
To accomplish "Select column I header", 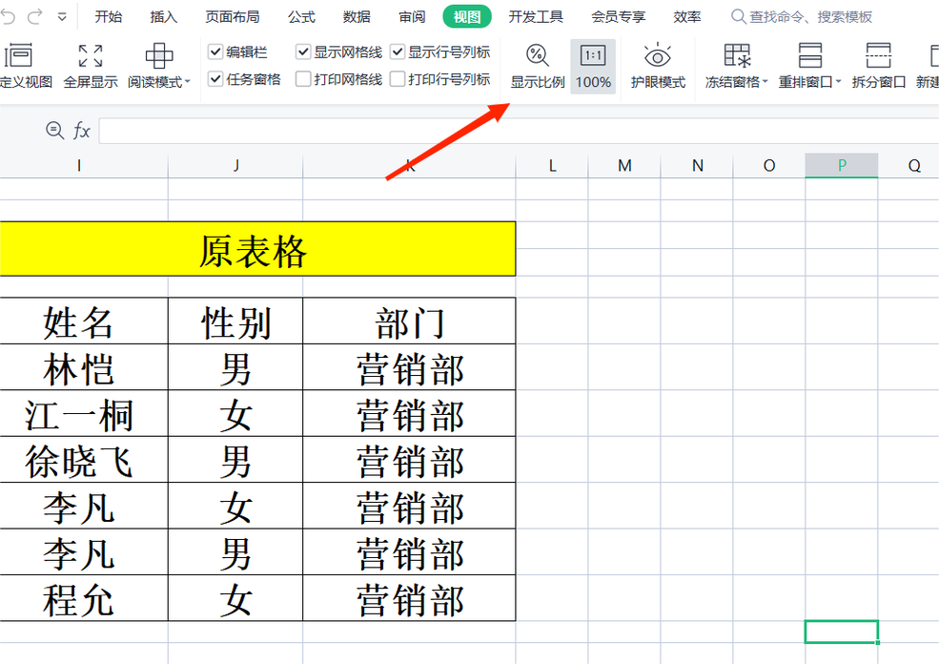I will (x=84, y=165).
